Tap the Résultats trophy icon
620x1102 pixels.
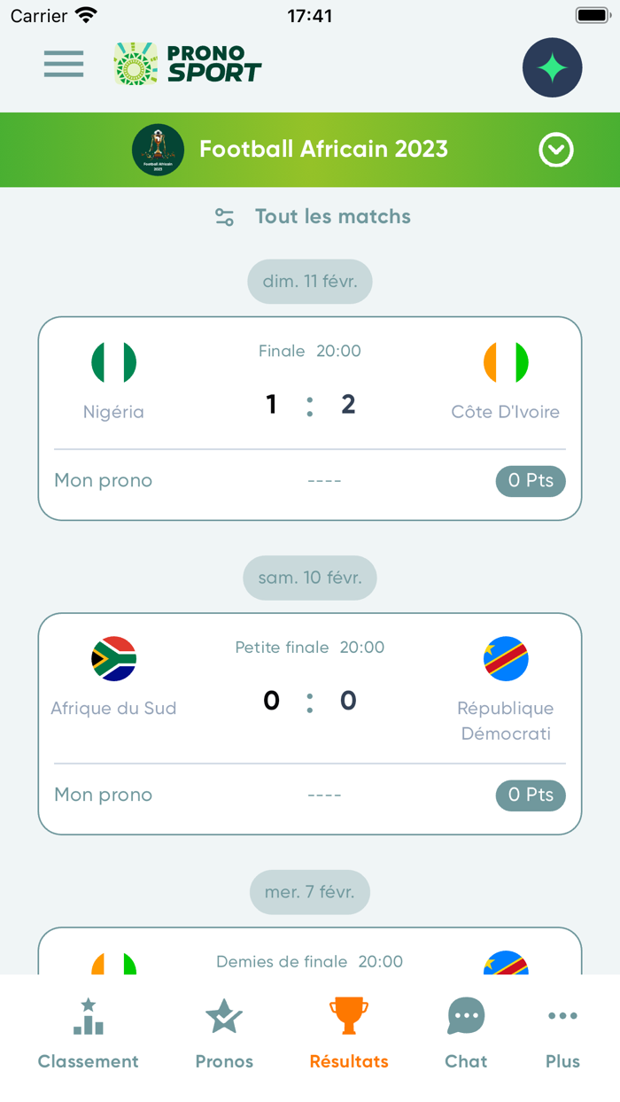pyautogui.click(x=348, y=1016)
